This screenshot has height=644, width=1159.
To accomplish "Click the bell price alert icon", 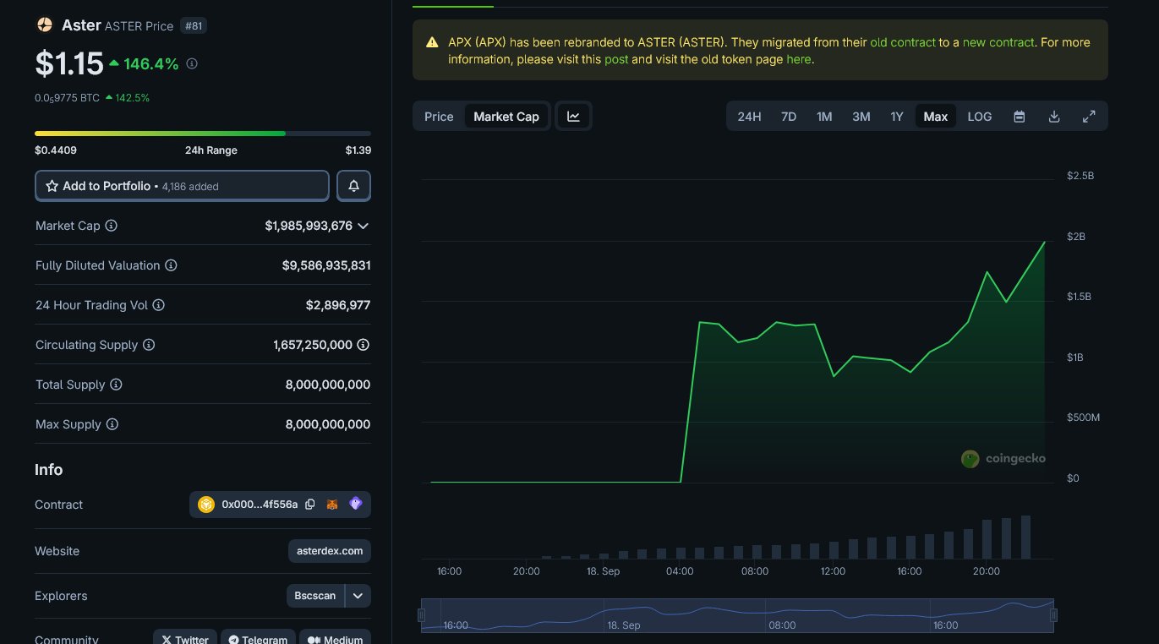I will pos(353,186).
